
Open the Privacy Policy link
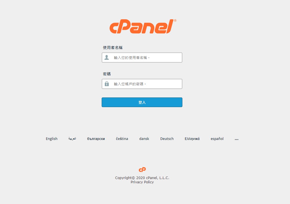pos(142,182)
